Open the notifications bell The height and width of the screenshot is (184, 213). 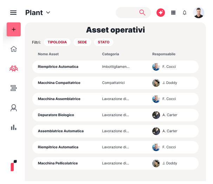point(185,13)
